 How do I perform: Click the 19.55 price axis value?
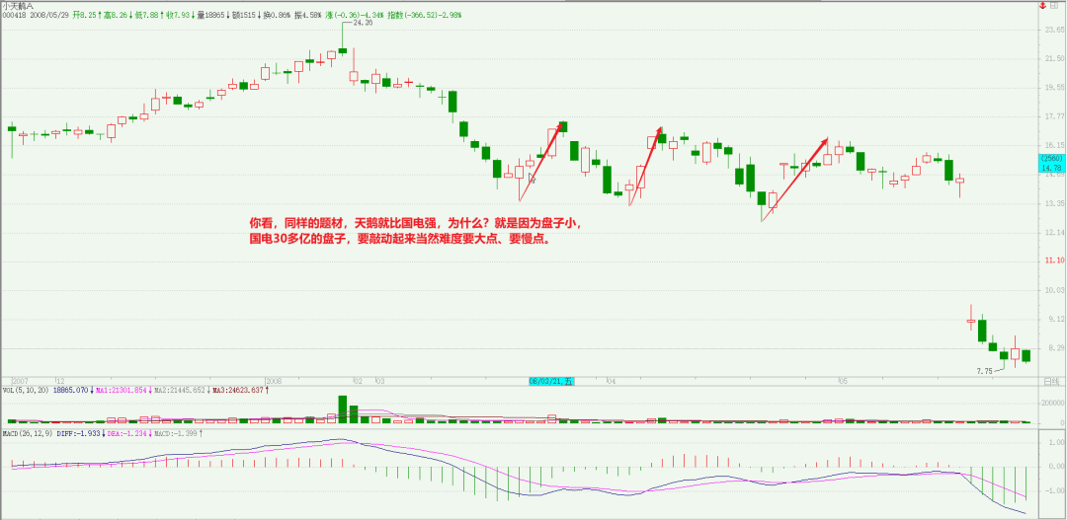pyautogui.click(x=1055, y=88)
